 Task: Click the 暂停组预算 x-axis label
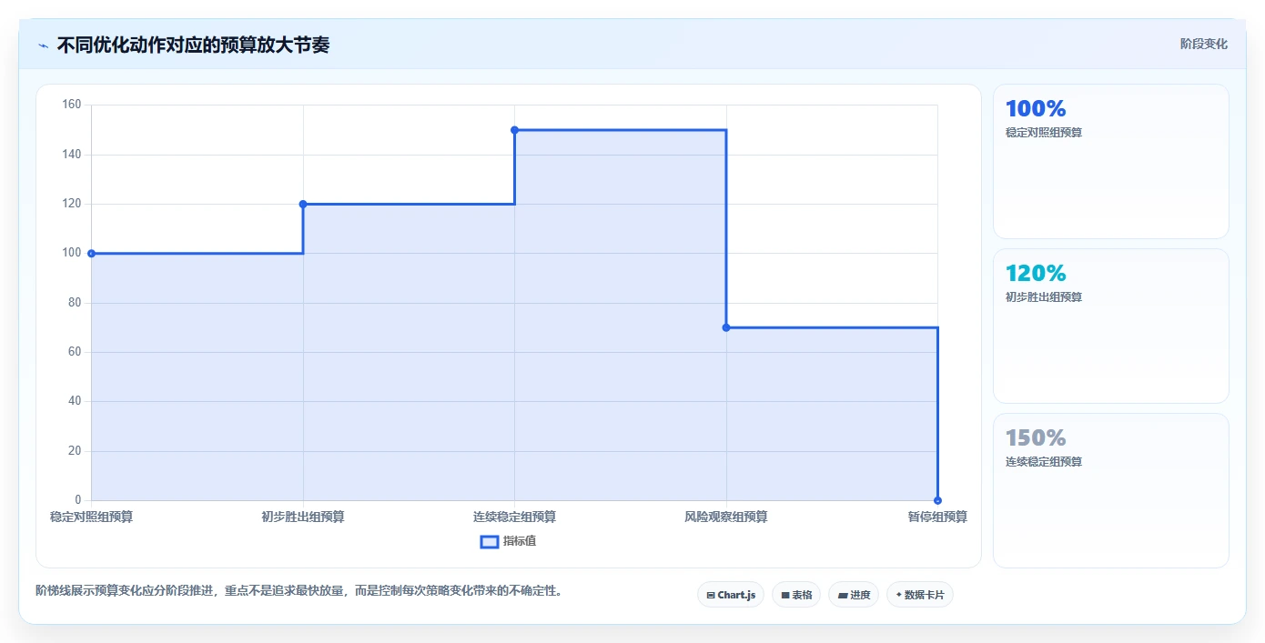[x=937, y=517]
